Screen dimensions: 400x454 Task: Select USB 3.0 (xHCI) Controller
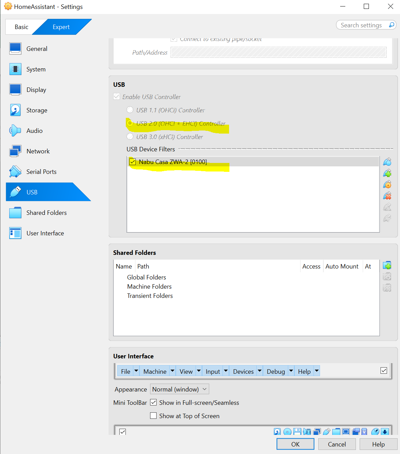click(130, 136)
